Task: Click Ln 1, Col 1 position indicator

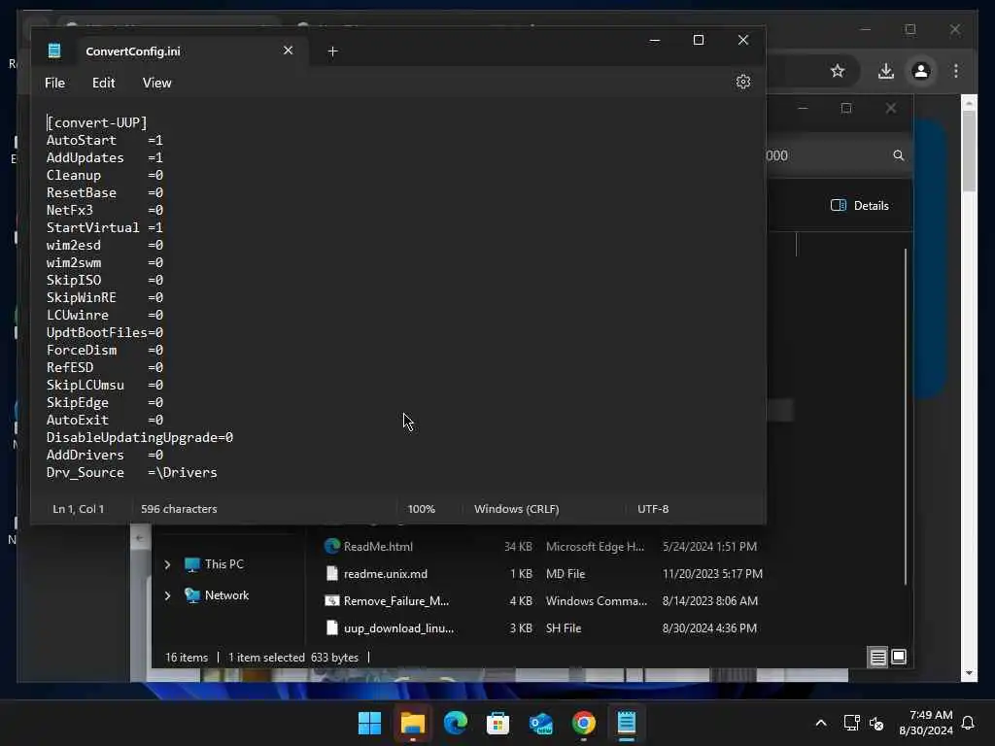Action: pos(78,509)
